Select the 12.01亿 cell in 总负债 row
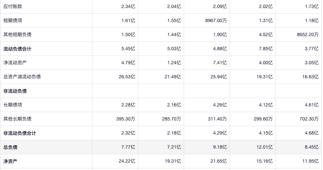 click(x=264, y=147)
